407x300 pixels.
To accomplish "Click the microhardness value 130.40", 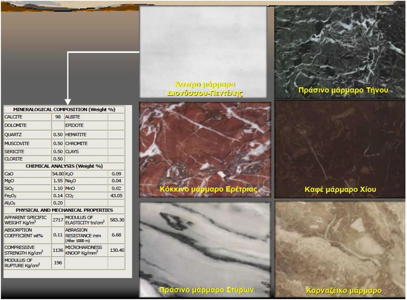I will click(x=117, y=250).
